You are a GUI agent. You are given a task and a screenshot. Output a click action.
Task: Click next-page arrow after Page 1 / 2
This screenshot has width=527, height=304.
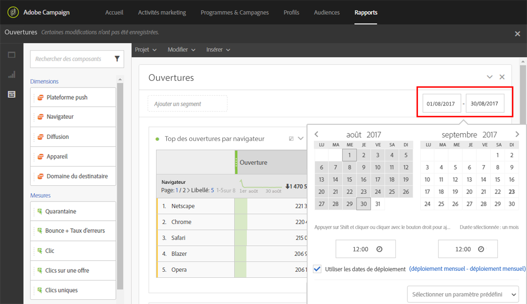(x=189, y=190)
